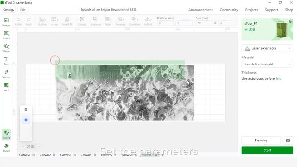
Task: Open the Laser extension dropdown
Action: click(x=267, y=48)
